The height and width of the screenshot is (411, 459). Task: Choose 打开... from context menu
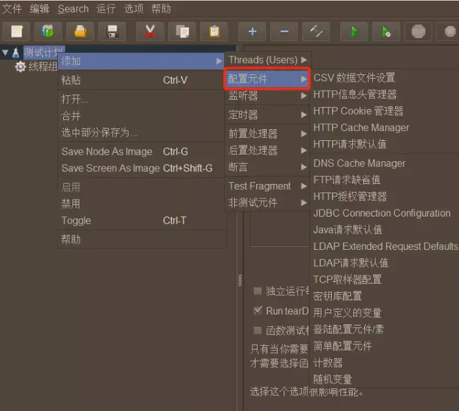(x=141, y=99)
